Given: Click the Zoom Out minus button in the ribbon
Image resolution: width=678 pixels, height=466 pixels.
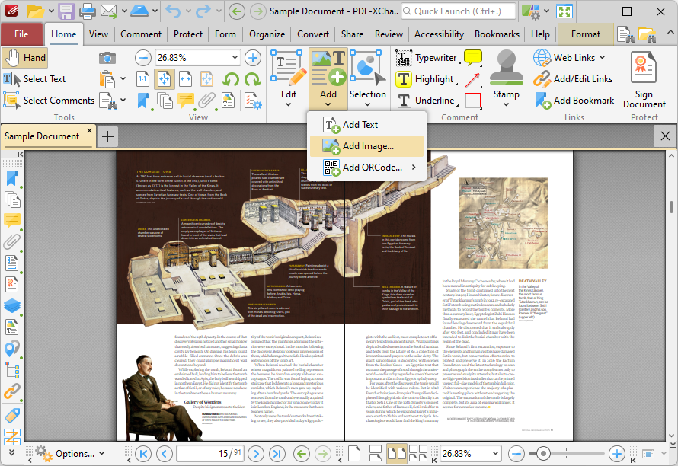Looking at the screenshot, I should point(143,58).
